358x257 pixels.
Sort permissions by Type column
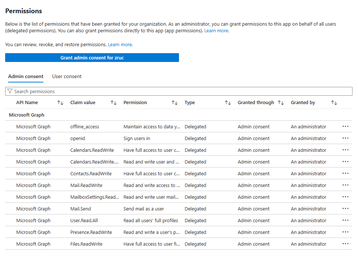pyautogui.click(x=228, y=103)
